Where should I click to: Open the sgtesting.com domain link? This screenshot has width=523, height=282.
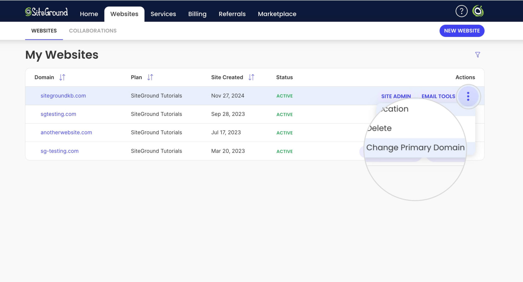click(x=58, y=114)
